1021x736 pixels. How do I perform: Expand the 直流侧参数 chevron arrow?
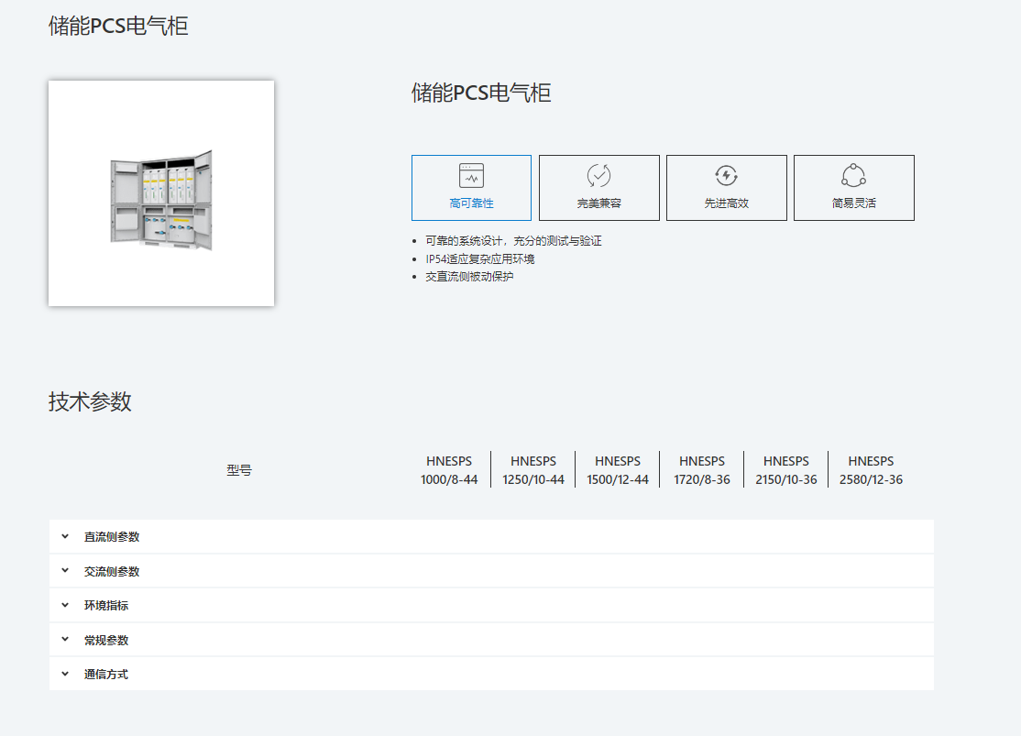tap(65, 536)
